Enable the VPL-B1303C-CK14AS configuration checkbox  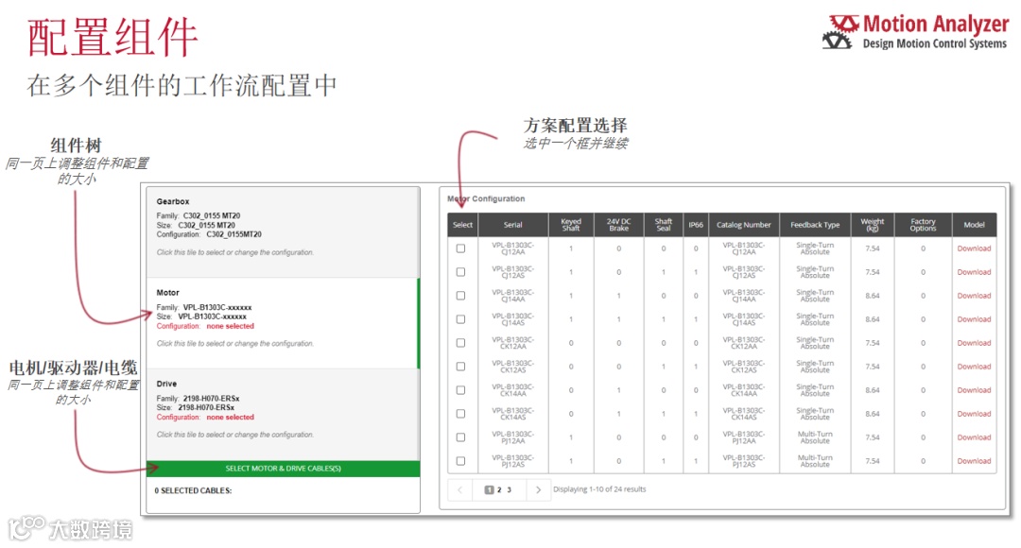(461, 414)
